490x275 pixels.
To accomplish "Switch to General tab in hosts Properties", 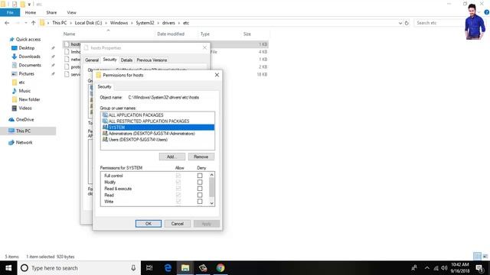I will pyautogui.click(x=92, y=60).
